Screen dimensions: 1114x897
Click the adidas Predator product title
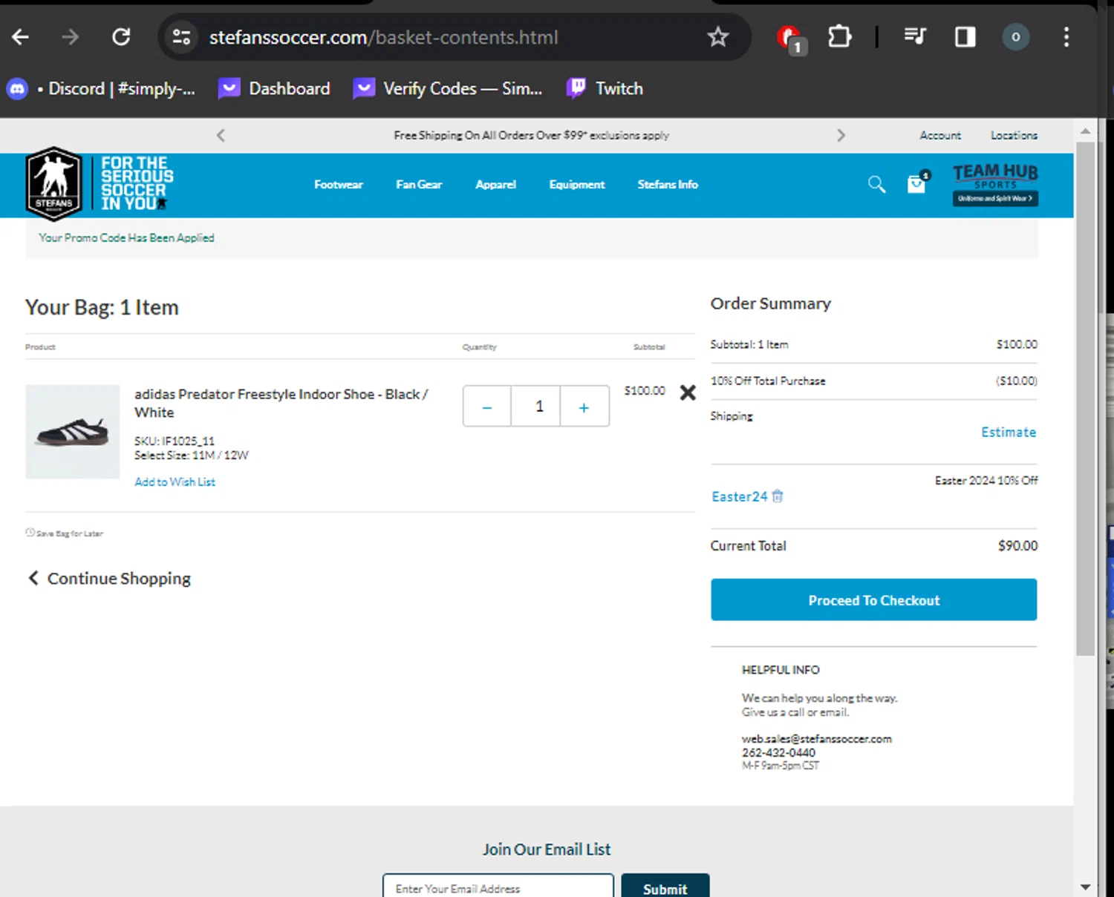(281, 403)
